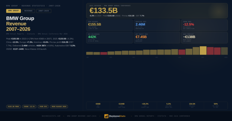Image resolution: width=232 pixels, height=121 pixels.
Task: Open the Vehicles 2025 2.46M card
Action: point(157,25)
